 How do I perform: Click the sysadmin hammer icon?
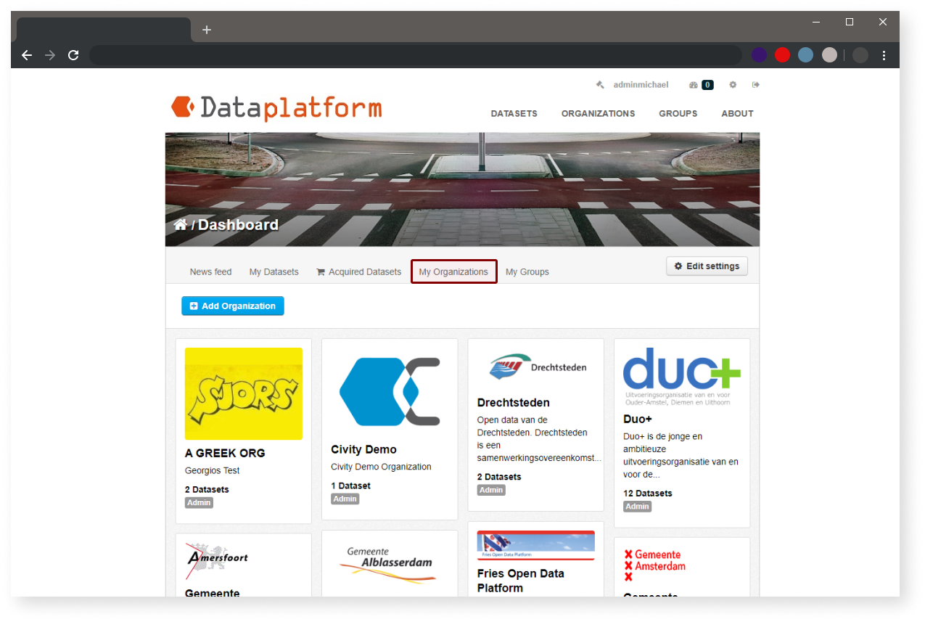coord(600,85)
